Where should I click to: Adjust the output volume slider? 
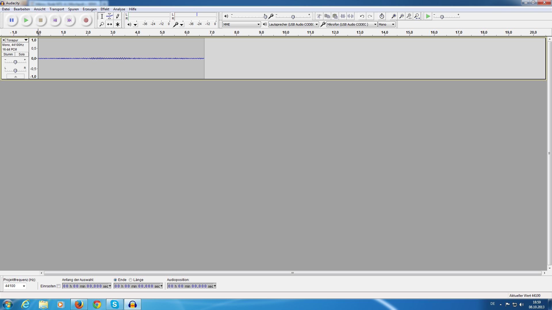click(x=265, y=17)
